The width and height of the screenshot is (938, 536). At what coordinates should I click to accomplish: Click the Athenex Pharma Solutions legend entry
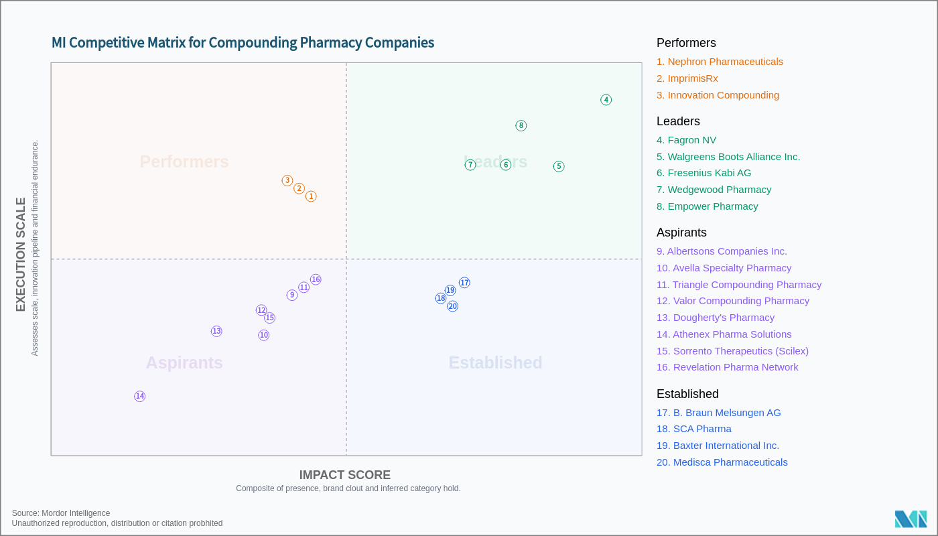pyautogui.click(x=724, y=334)
